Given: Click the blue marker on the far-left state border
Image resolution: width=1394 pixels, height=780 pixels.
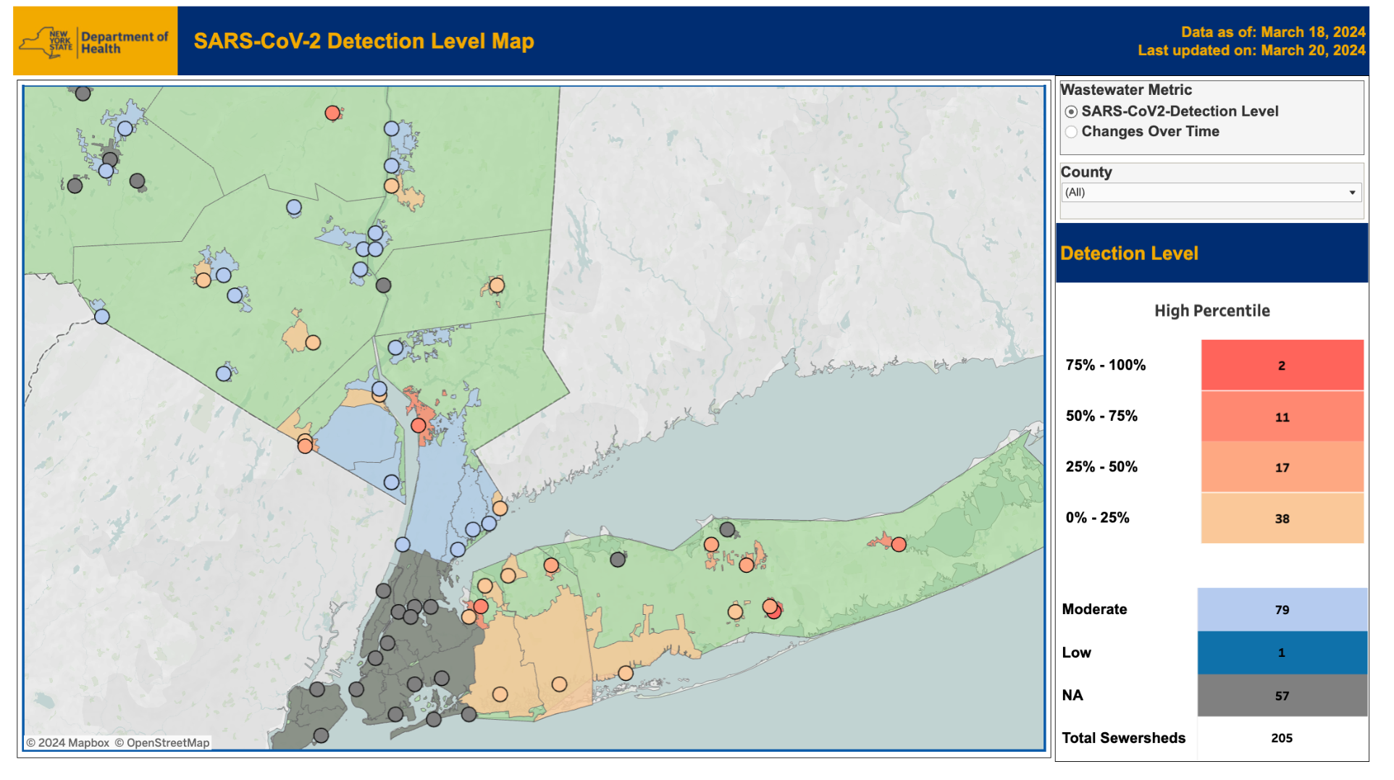Looking at the screenshot, I should point(102,316).
